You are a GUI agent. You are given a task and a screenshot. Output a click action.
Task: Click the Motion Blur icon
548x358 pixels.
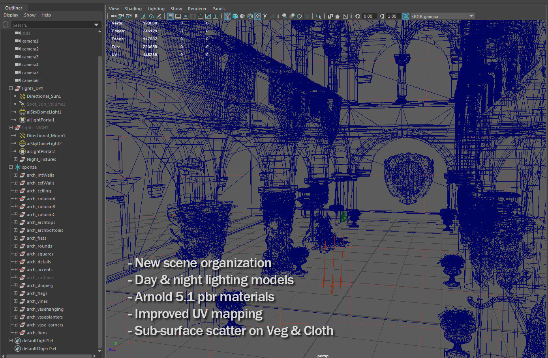tap(292, 16)
